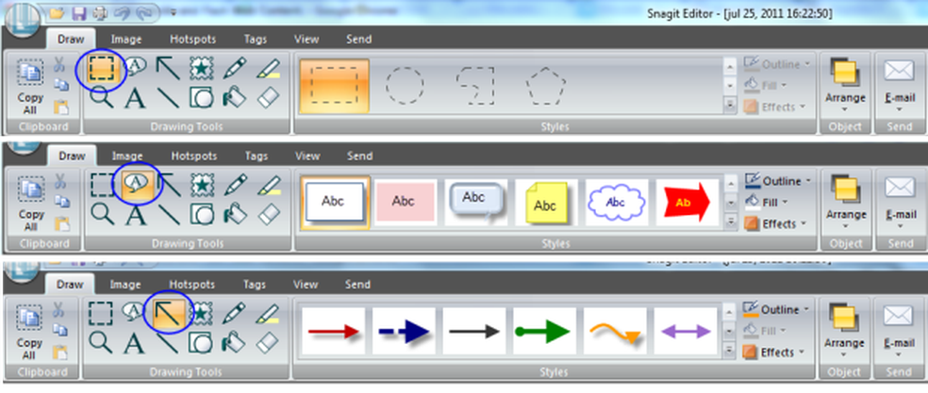Screen dimensions: 928x393
Task: Click highlighted Callout tool in callout-styles ribbon
Action: click(x=138, y=186)
